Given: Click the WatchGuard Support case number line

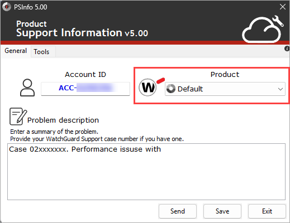Looking at the screenshot, I should coord(97,139).
